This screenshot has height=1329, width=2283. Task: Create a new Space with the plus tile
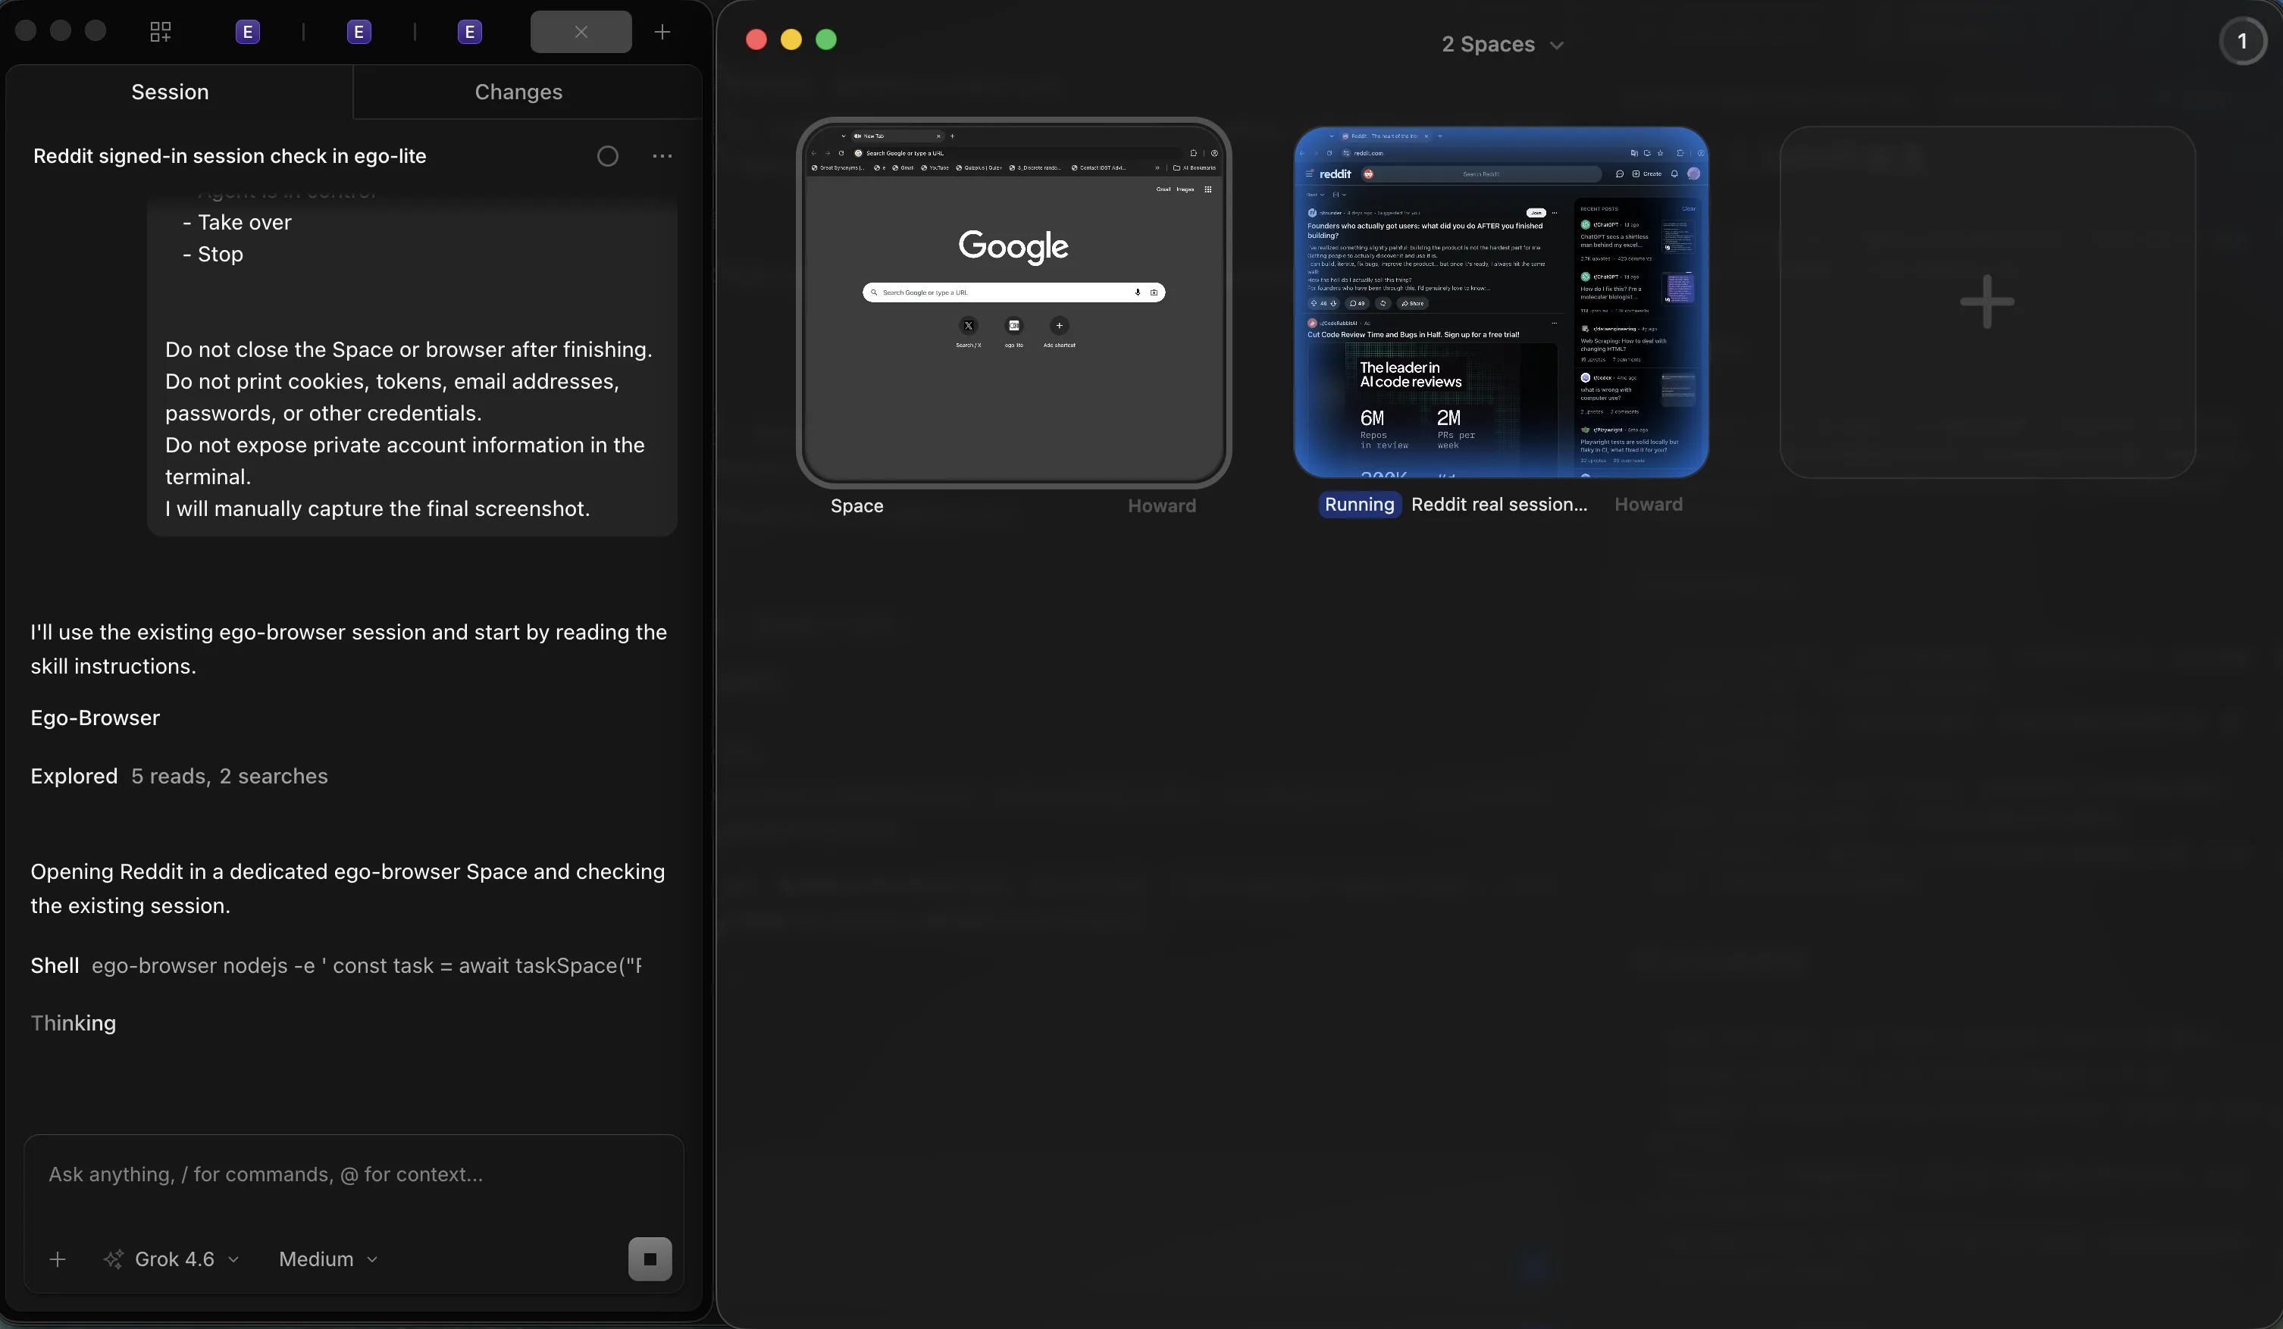pyautogui.click(x=1987, y=302)
